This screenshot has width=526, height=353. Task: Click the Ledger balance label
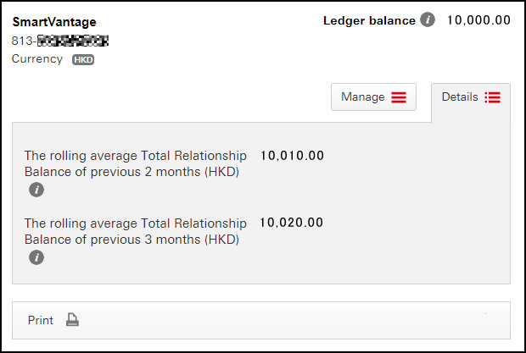point(369,20)
